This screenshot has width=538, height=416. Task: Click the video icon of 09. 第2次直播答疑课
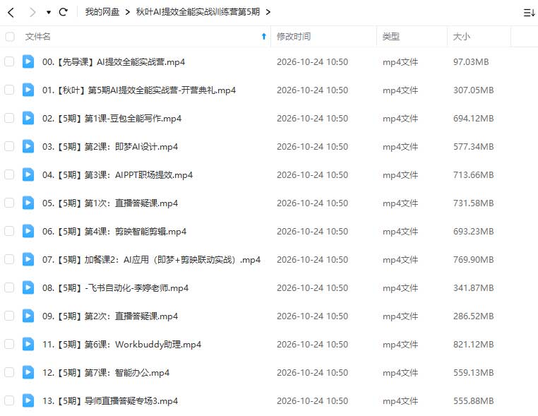click(x=28, y=316)
